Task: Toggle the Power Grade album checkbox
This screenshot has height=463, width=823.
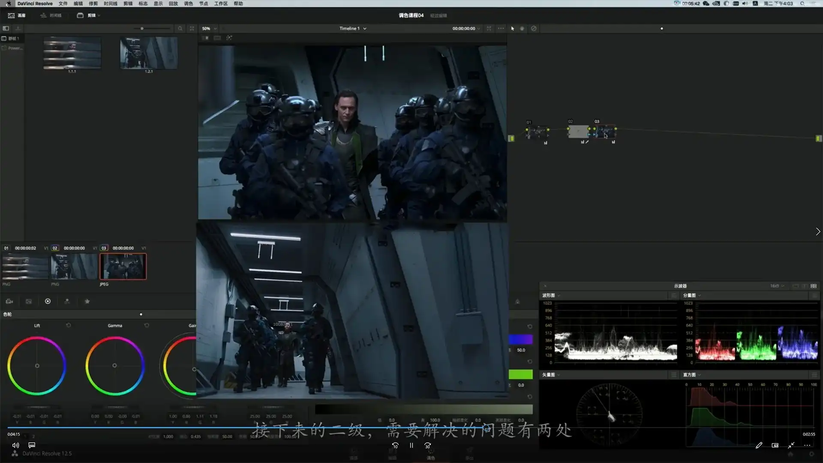Action: [x=4, y=48]
